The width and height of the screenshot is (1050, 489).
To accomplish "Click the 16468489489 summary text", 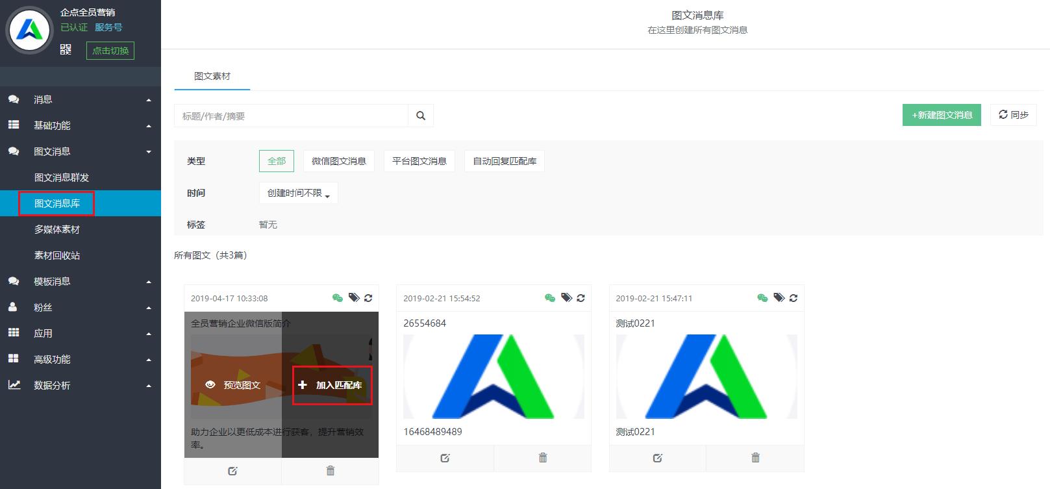I will pos(432,432).
